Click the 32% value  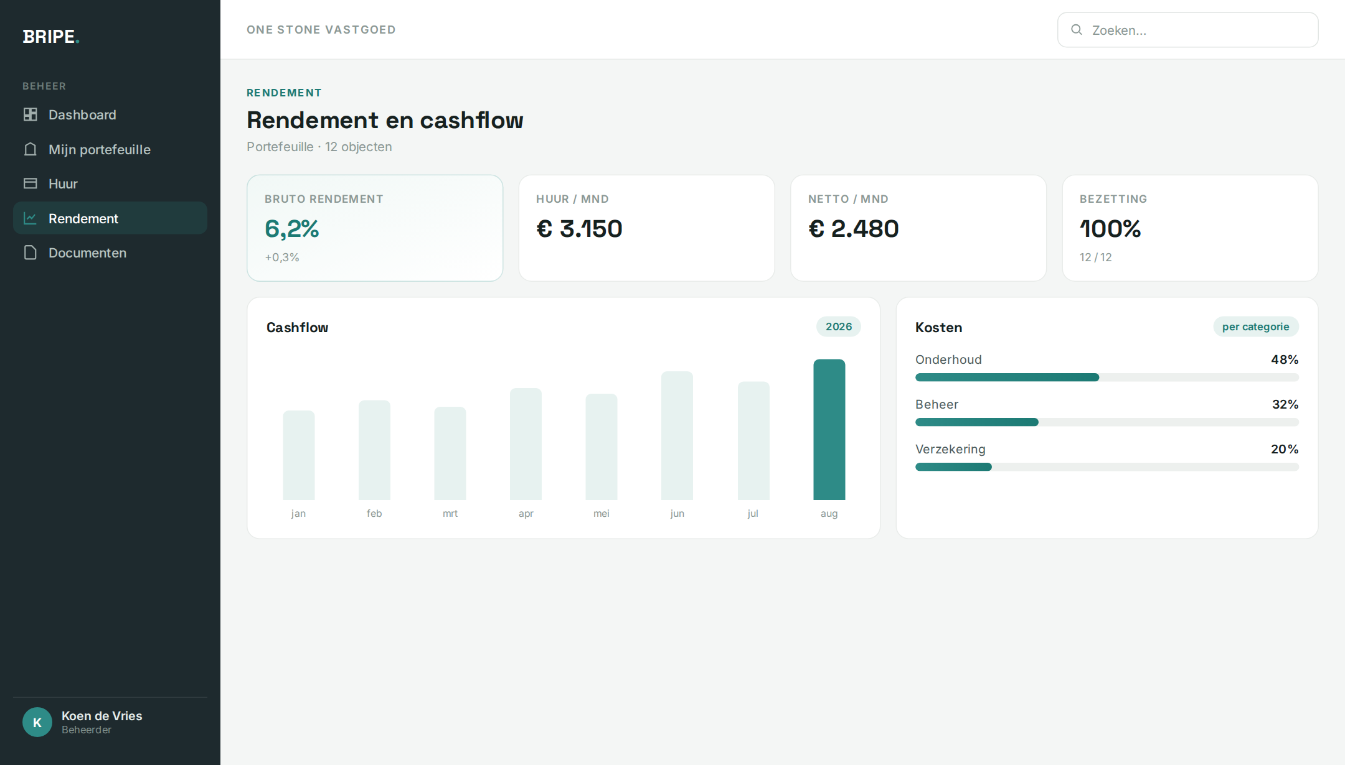click(1285, 404)
